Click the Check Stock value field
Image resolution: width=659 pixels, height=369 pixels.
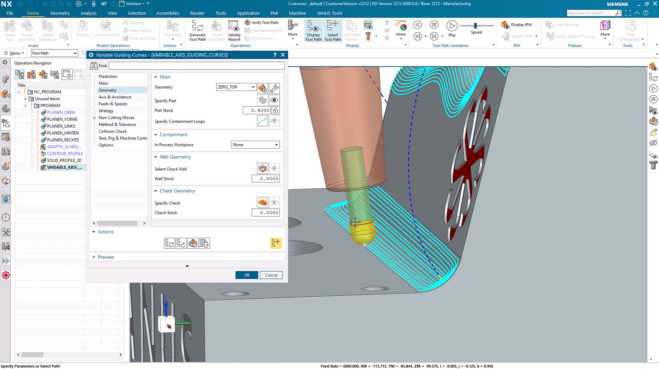(x=266, y=213)
